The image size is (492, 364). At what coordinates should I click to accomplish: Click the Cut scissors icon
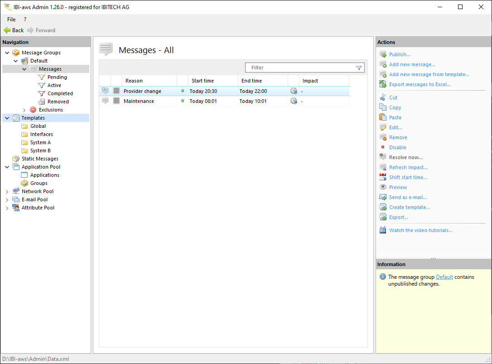(x=383, y=97)
